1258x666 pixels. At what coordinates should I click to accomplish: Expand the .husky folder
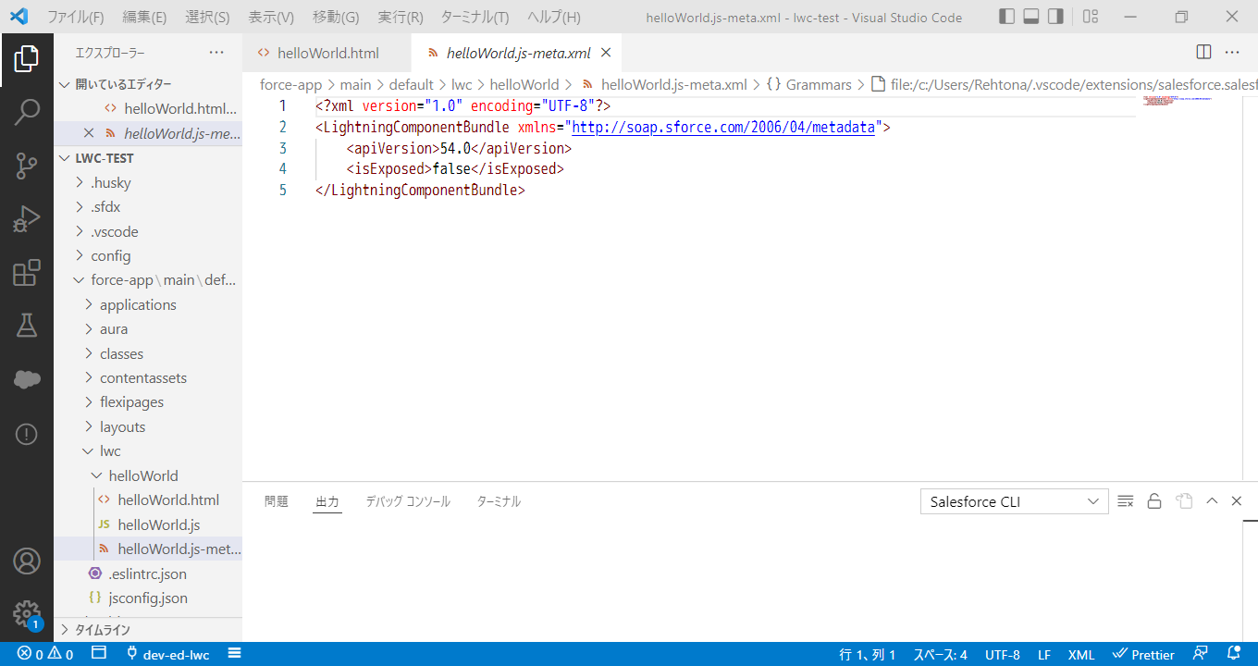(148, 183)
